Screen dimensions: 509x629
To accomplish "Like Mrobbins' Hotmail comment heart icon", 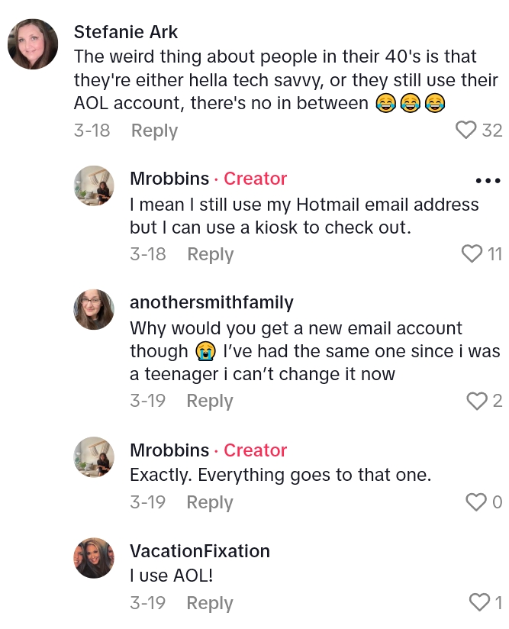I will (x=472, y=253).
